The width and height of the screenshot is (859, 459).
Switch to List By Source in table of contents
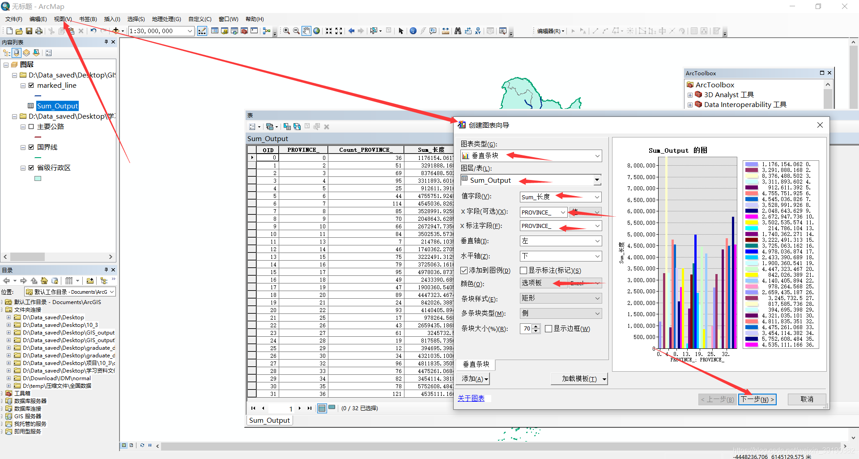click(x=17, y=53)
